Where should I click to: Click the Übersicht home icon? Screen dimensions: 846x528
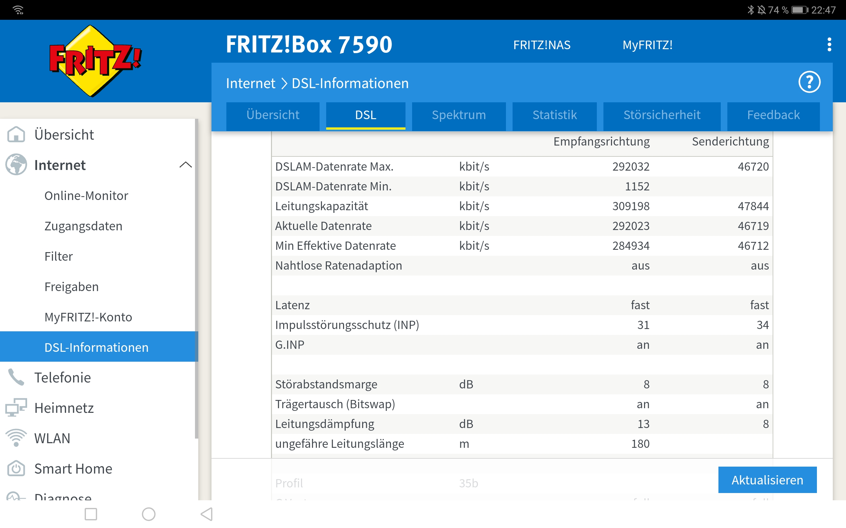16,134
